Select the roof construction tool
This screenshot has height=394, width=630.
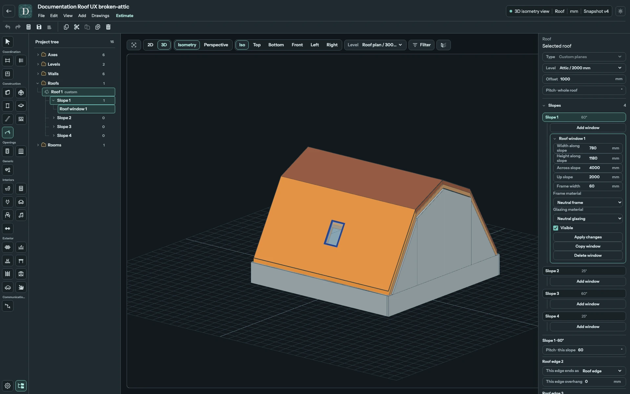coord(8,132)
